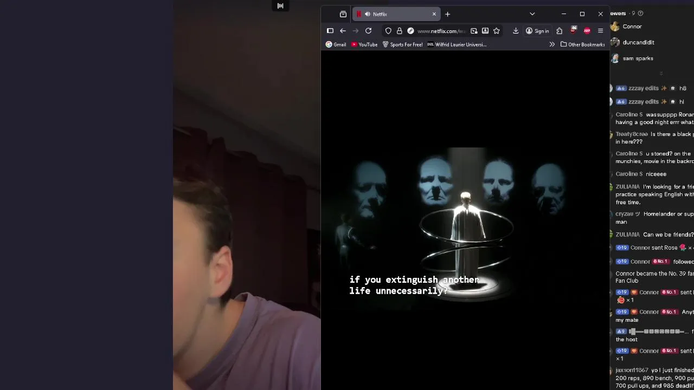This screenshot has width=694, height=390.
Task: Show more bookmarks with the double chevron
Action: pos(552,44)
